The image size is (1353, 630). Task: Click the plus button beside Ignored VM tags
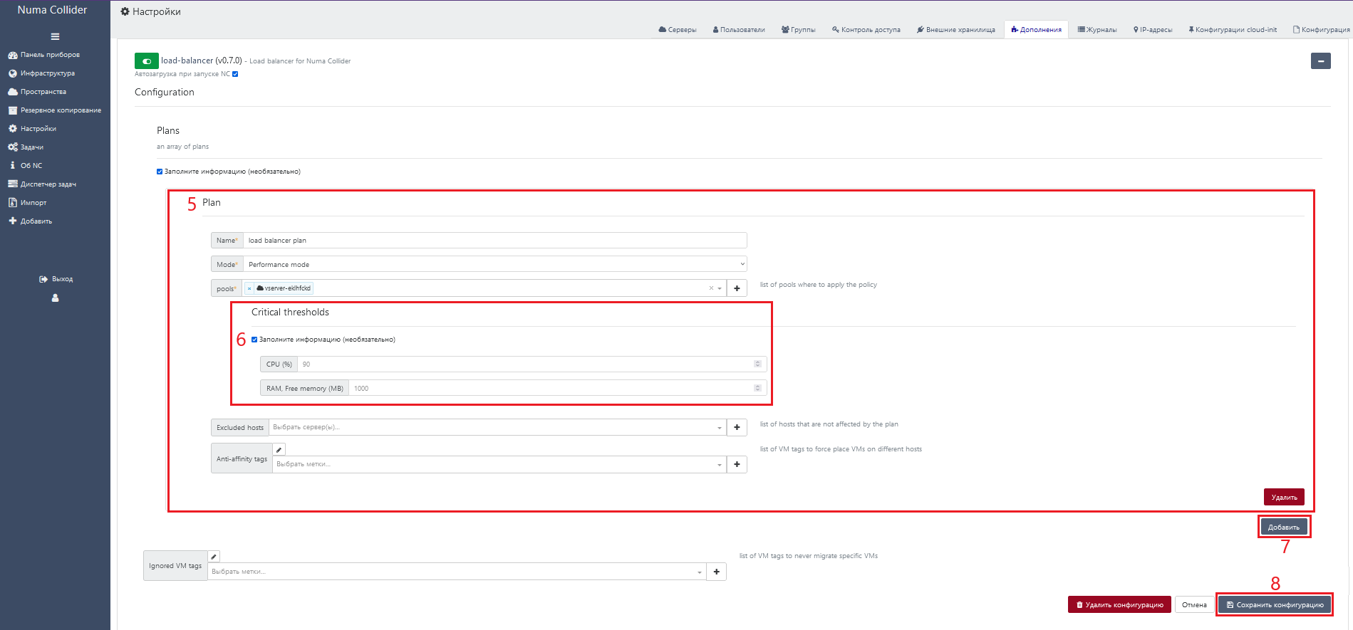click(716, 572)
